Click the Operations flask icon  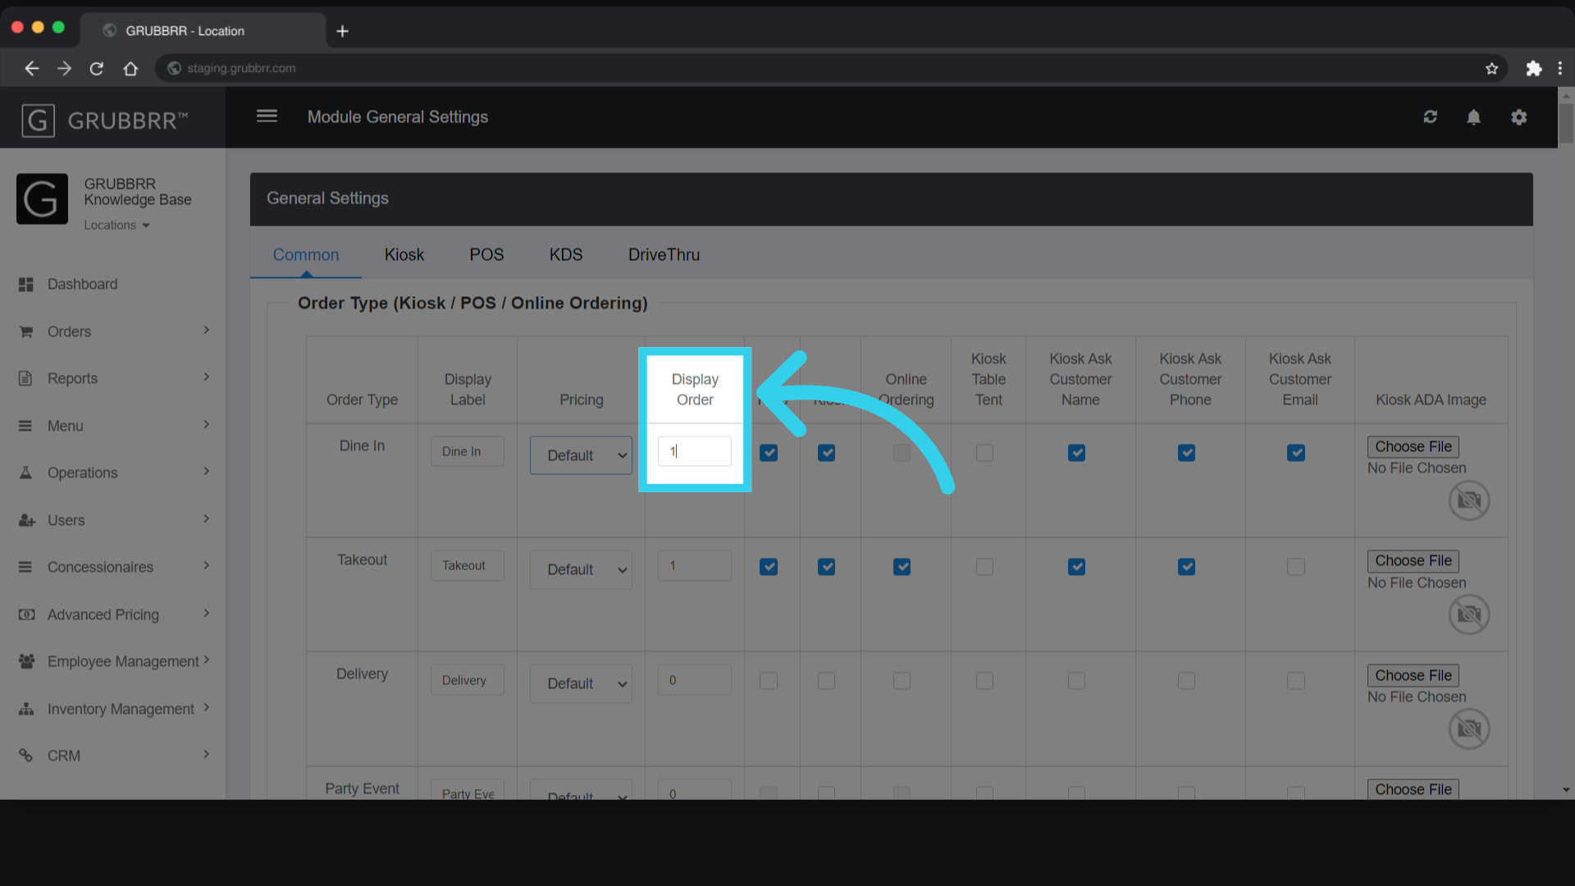26,473
